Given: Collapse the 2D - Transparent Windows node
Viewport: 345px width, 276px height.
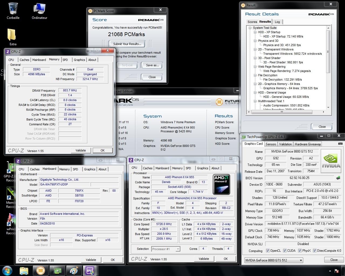Looking at the screenshot, I should (255, 49).
